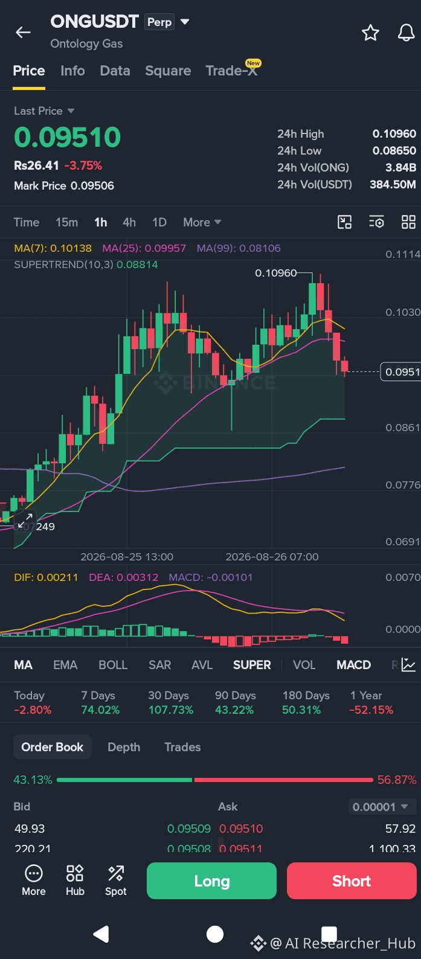Toggle SUPER trend indicator
421x959 pixels.
[x=252, y=665]
